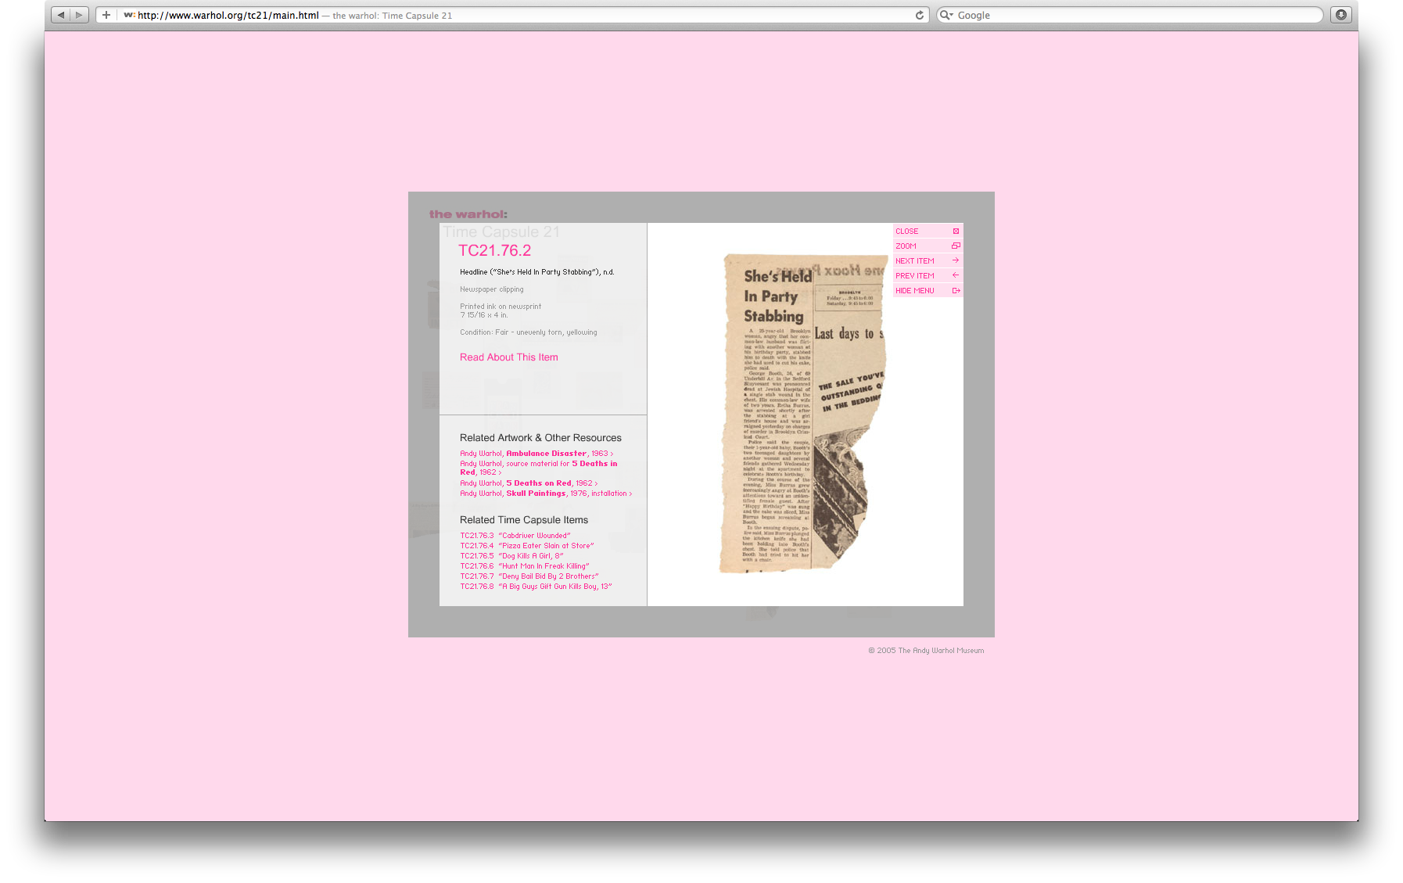Click inside the URL address bar

(x=313, y=14)
